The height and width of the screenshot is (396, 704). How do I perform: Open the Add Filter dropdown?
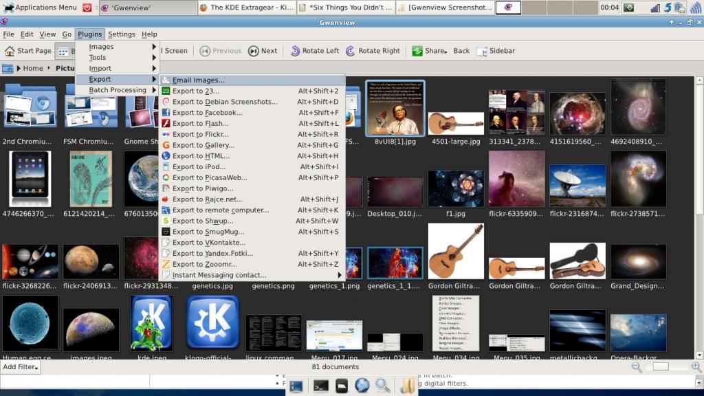click(20, 367)
